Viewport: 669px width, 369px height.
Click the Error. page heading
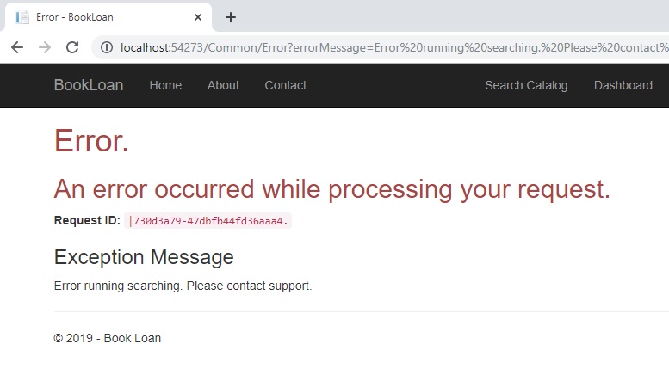91,140
